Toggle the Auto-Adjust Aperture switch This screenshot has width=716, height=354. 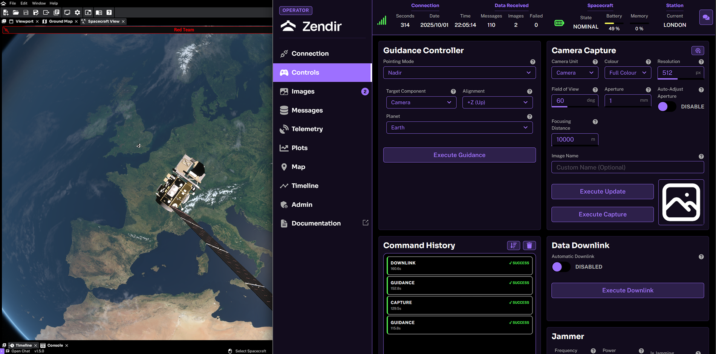coord(667,107)
